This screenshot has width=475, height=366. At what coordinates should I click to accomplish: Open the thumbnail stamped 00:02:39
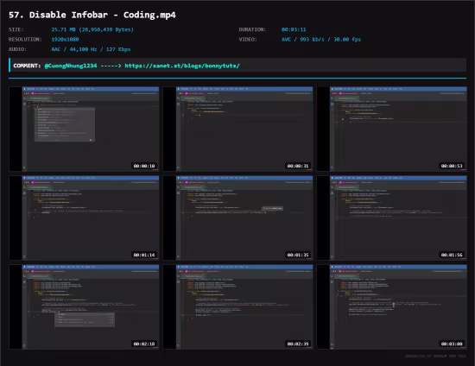coord(237,307)
